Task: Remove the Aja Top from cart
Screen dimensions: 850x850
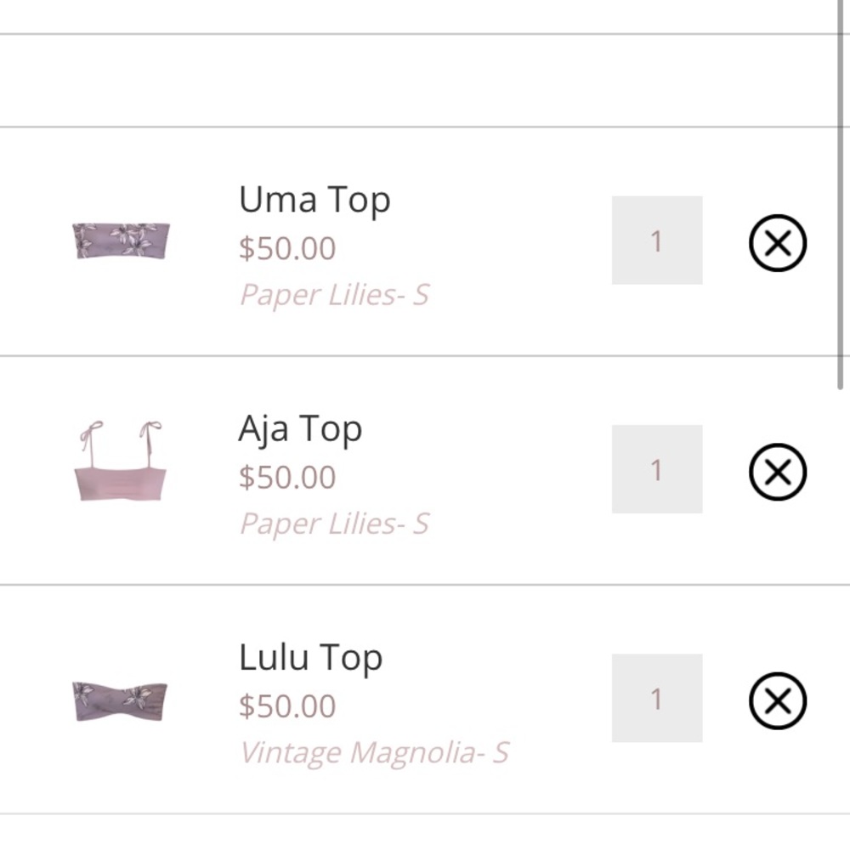Action: click(x=777, y=472)
